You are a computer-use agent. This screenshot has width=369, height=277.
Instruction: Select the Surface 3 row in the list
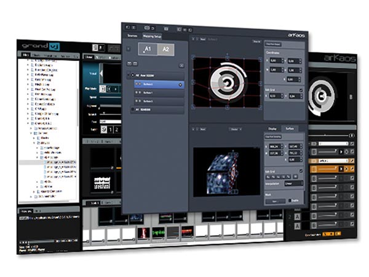tap(159, 101)
